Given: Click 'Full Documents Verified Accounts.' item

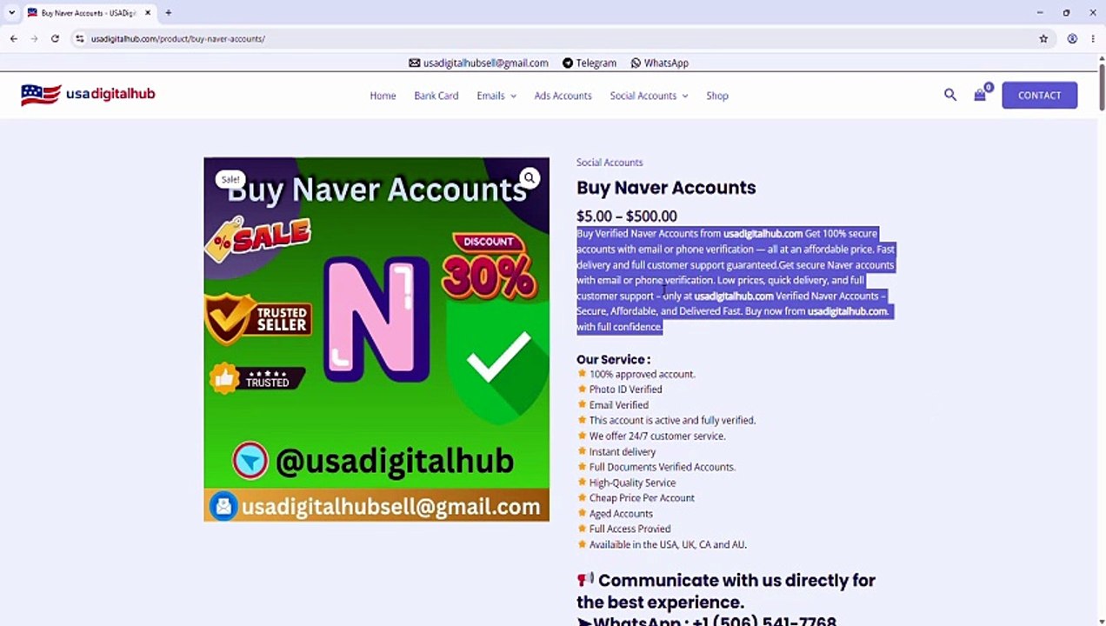Looking at the screenshot, I should (x=662, y=467).
